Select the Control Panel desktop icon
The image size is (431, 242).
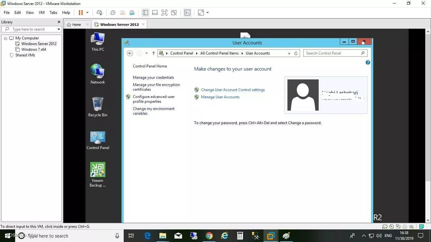coord(98,140)
